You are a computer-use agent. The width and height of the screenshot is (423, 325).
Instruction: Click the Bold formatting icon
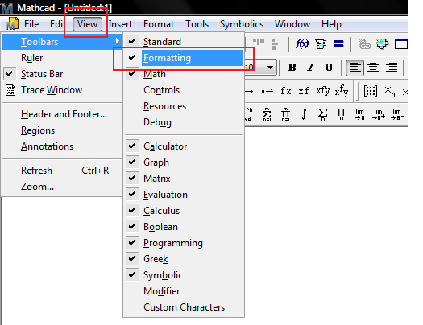click(292, 68)
